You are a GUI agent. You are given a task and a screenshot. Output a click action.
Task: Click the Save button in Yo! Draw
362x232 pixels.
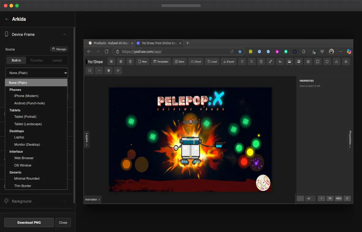[179, 62]
